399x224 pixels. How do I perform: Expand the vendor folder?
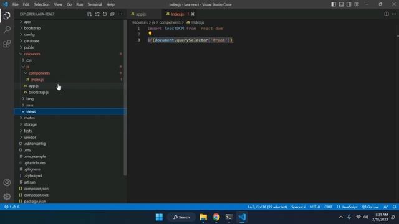pyautogui.click(x=70, y=137)
